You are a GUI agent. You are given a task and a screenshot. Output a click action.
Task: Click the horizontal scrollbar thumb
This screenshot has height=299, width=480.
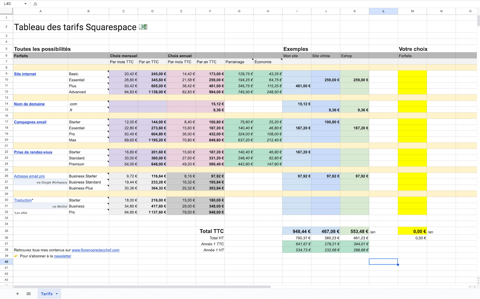(142, 287)
